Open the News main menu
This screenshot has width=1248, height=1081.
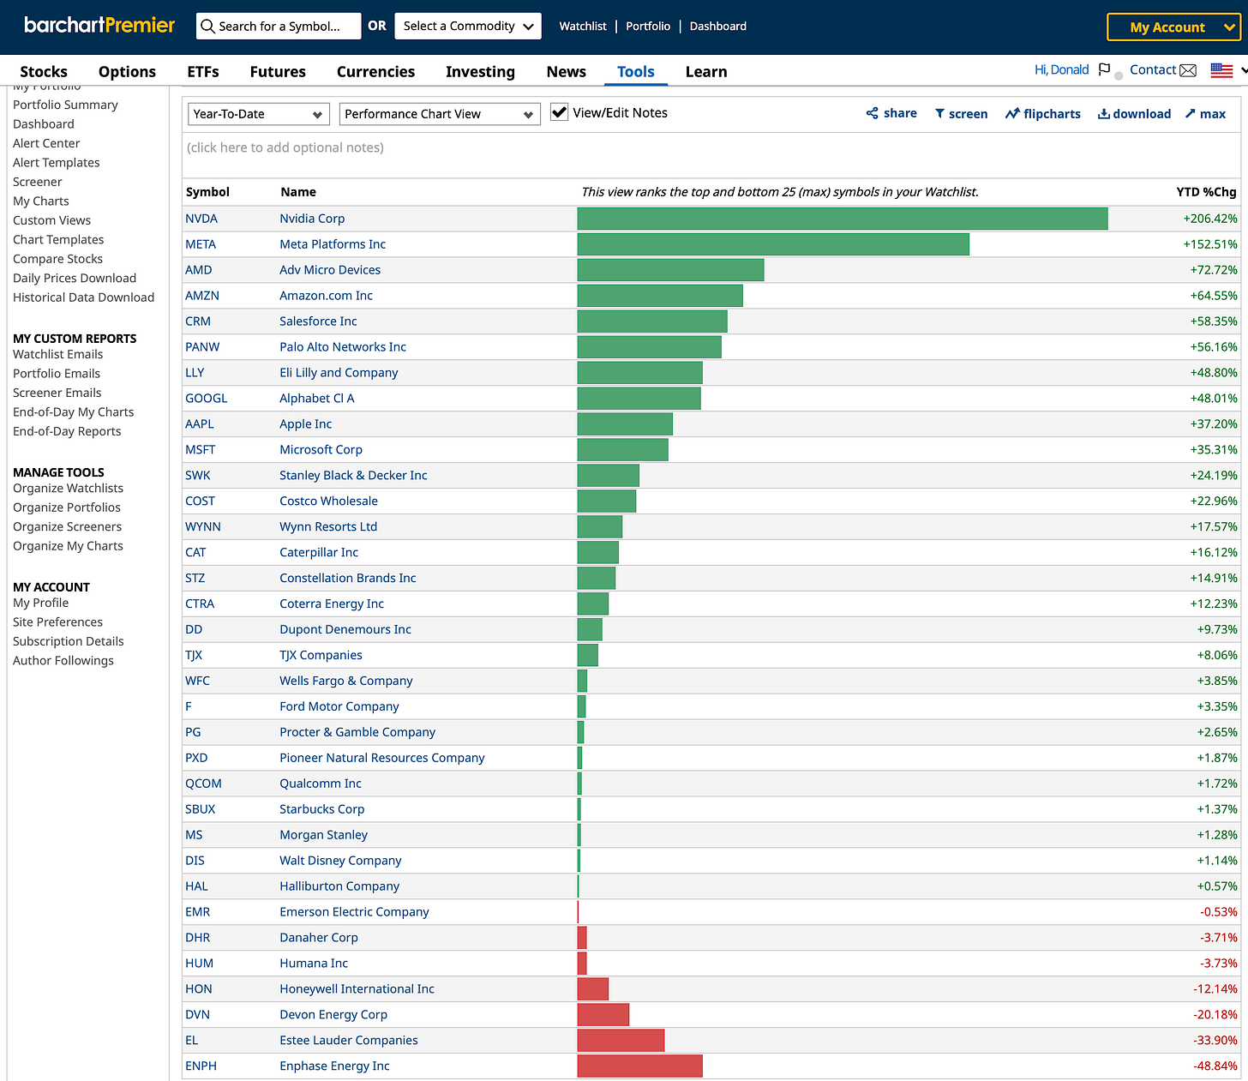(567, 72)
